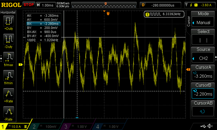Click the USB connection status icon
This screenshot has height=130, width=217.
[203, 126]
